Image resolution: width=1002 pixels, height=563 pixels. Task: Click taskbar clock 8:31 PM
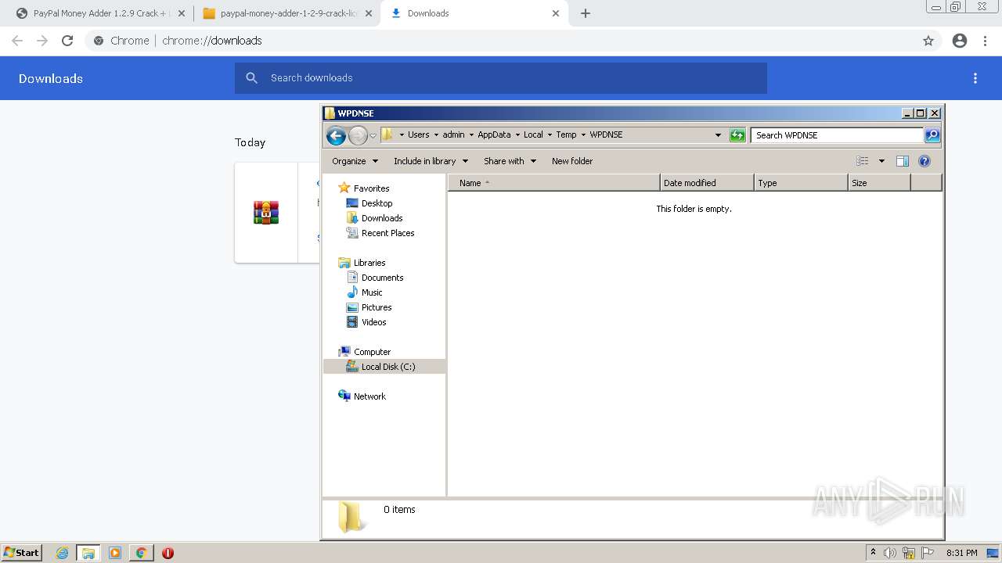[x=962, y=553]
